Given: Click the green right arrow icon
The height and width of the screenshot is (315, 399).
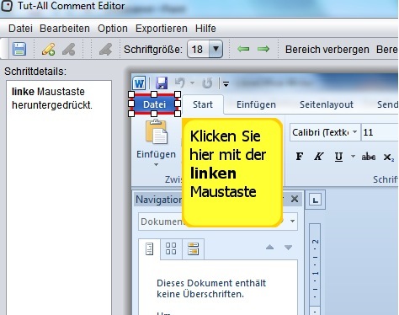Looking at the screenshot, I should [263, 49].
